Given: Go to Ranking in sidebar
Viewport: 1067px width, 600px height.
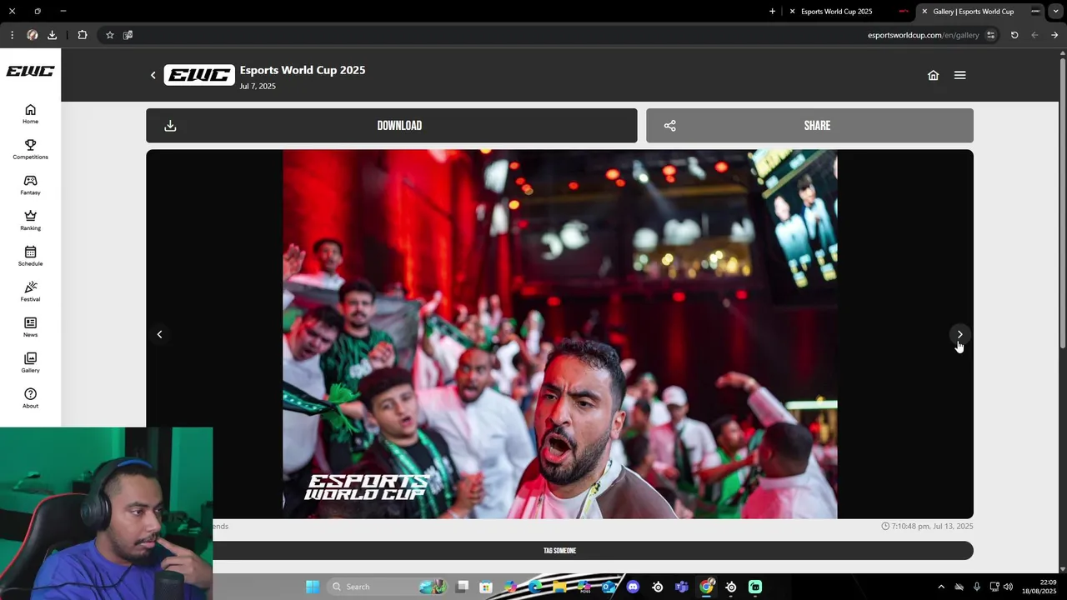Looking at the screenshot, I should (30, 221).
